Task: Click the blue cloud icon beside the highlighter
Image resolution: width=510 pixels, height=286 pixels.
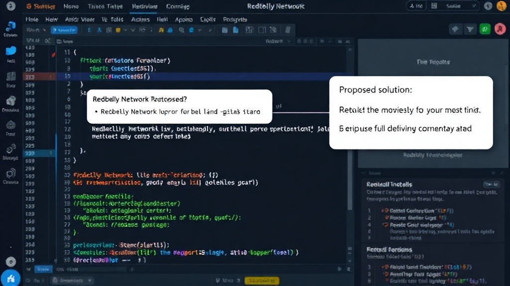Action: coord(170,30)
